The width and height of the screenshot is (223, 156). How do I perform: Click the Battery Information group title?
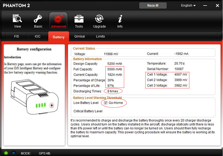(87, 59)
